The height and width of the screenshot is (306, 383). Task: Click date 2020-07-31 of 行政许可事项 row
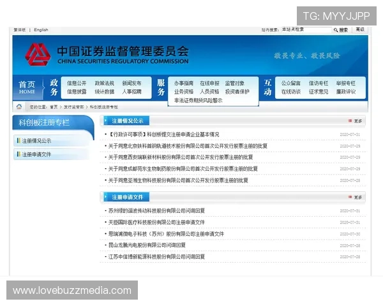[350, 135]
